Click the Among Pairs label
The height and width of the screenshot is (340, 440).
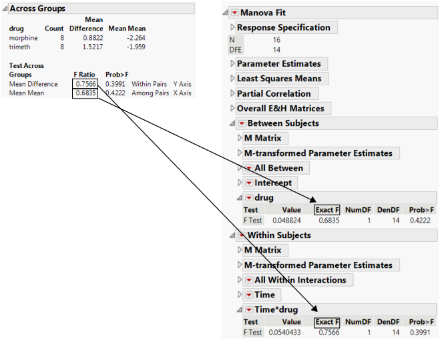click(x=150, y=93)
